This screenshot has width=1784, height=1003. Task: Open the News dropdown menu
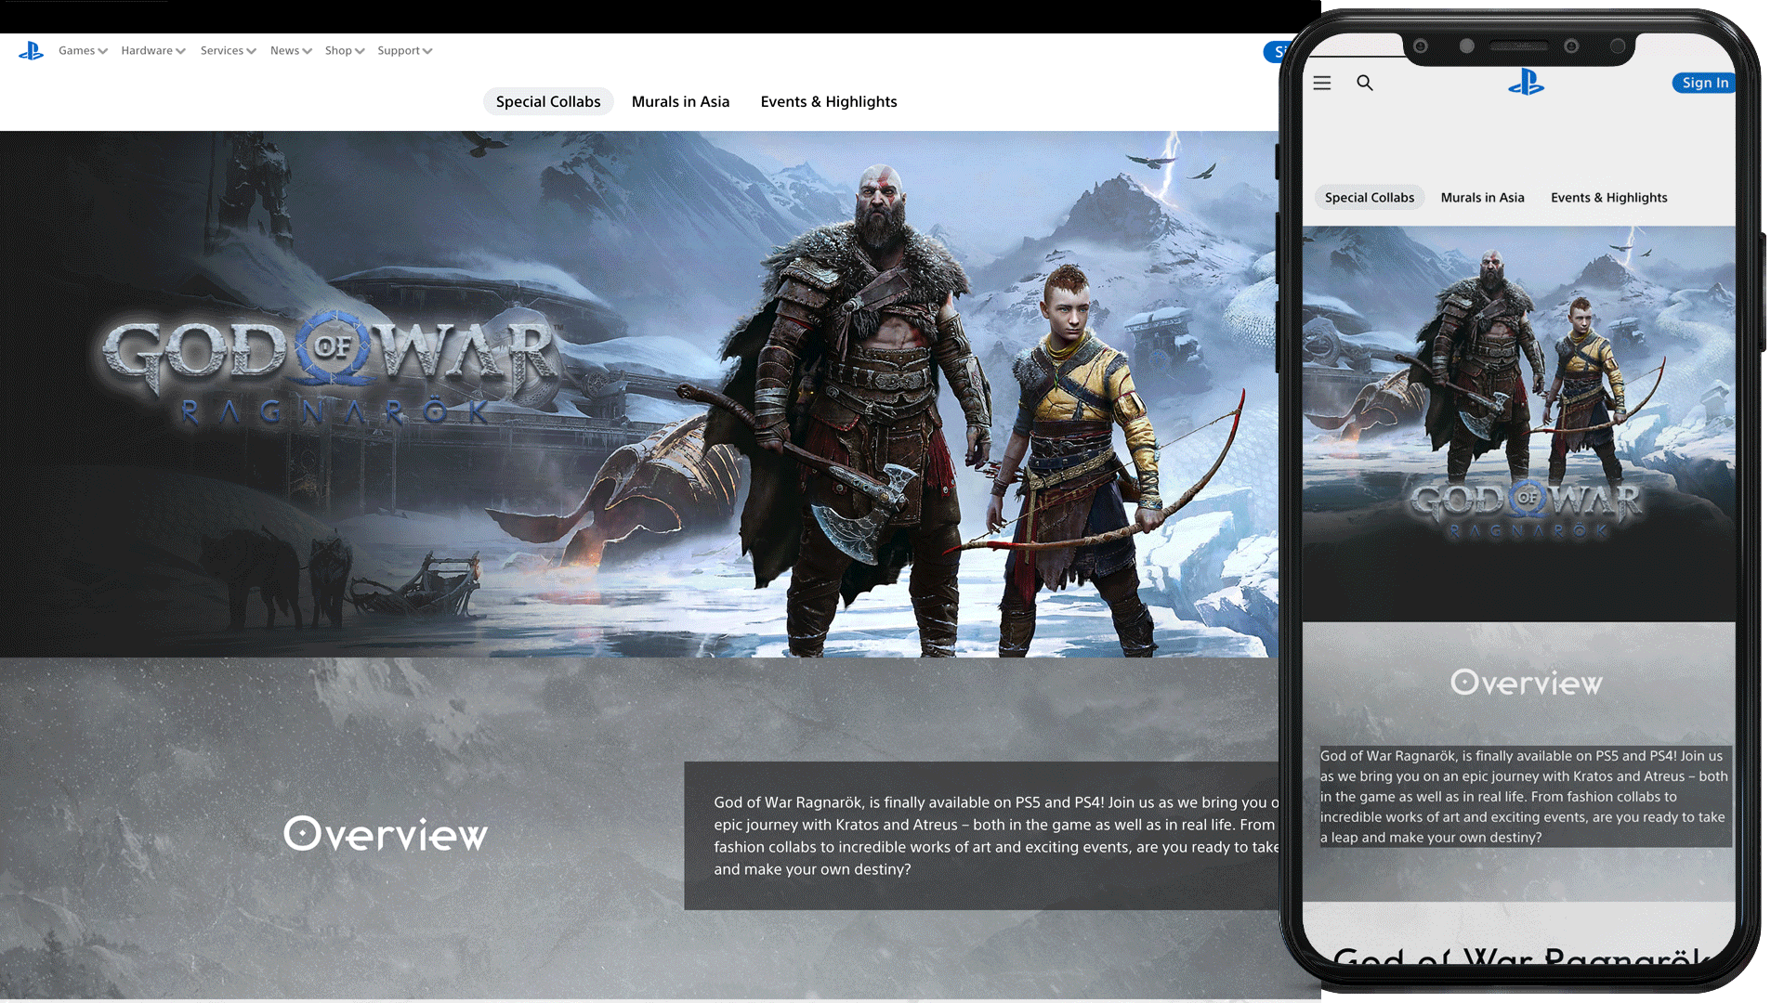click(291, 51)
